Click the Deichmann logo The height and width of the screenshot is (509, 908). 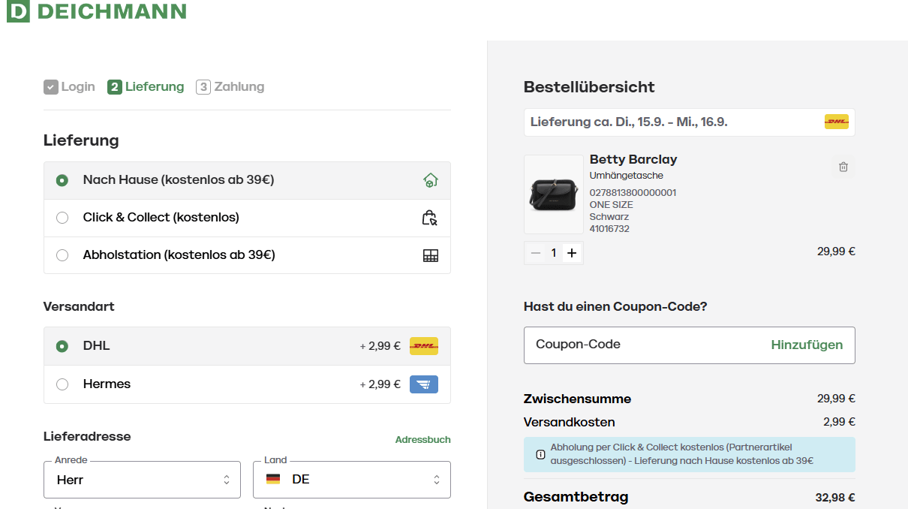click(97, 11)
